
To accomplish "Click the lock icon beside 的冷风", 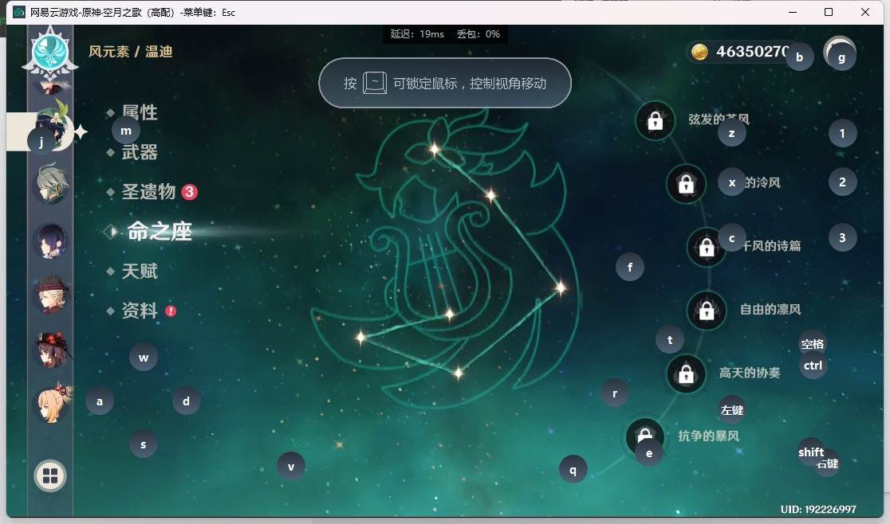I will click(686, 184).
